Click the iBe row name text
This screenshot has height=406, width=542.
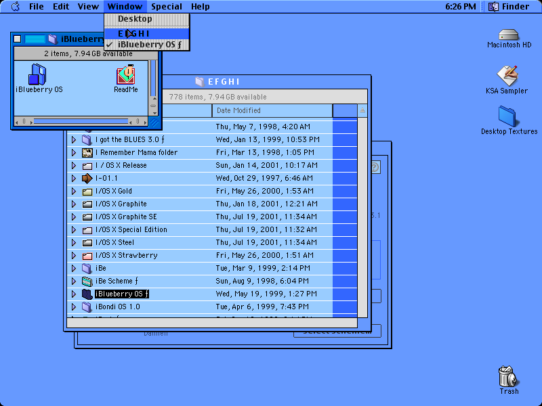100,268
